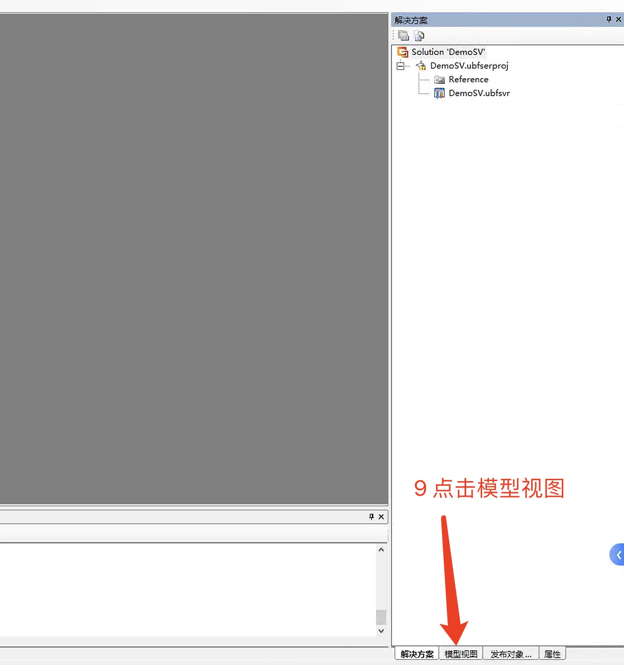Viewport: 624px width, 665px height.
Task: Click the second toolbar icon with document arrow
Action: point(419,35)
